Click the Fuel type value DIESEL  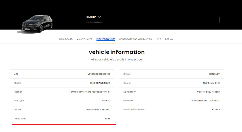click(106, 101)
